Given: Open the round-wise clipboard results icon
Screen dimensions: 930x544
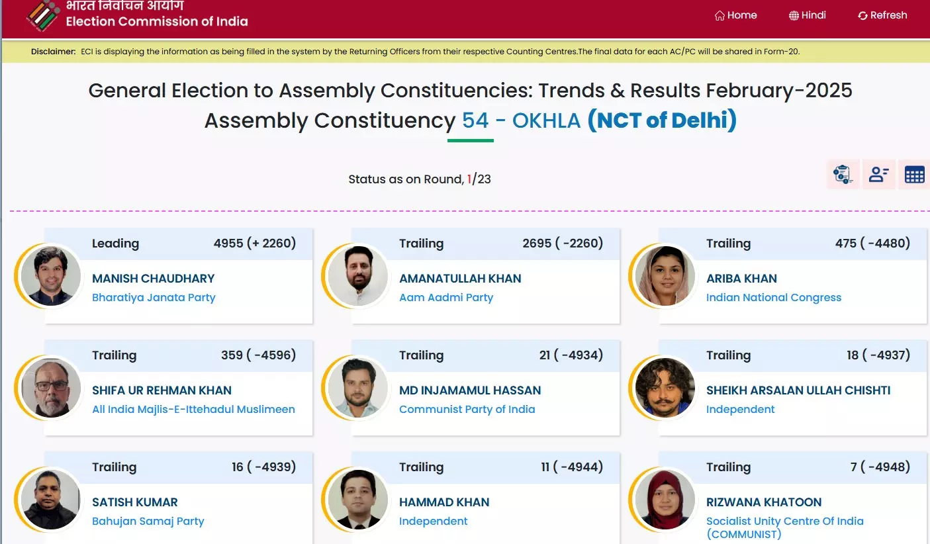Looking at the screenshot, I should 843,175.
